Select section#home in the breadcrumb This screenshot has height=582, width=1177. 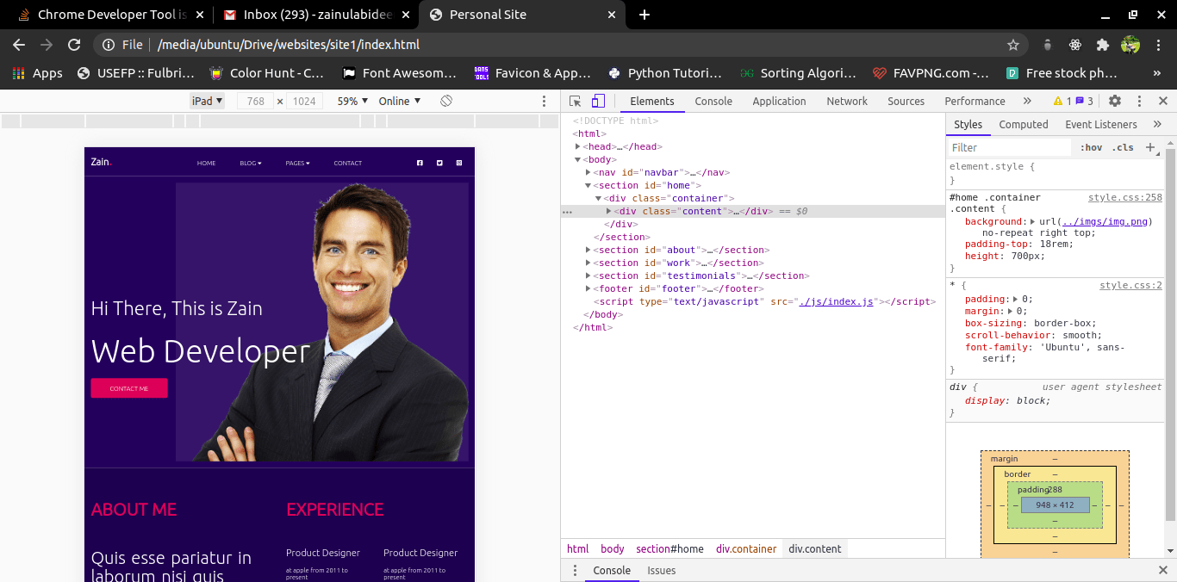tap(669, 548)
